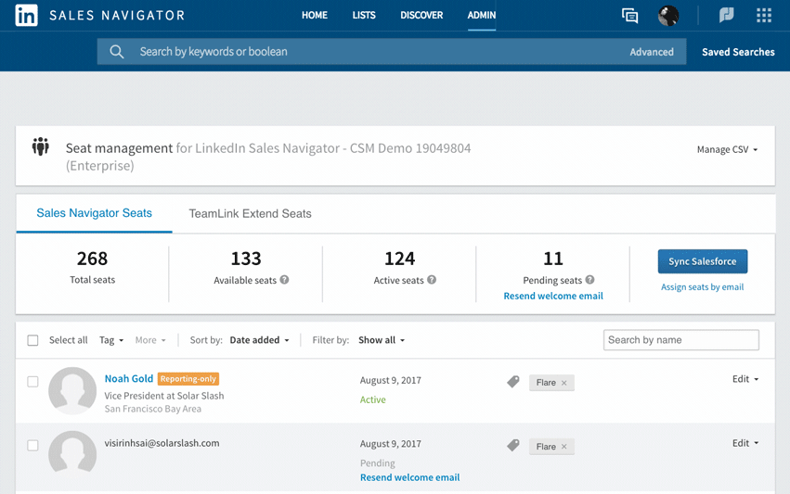Open Advanced search
The image size is (790, 494).
(652, 52)
